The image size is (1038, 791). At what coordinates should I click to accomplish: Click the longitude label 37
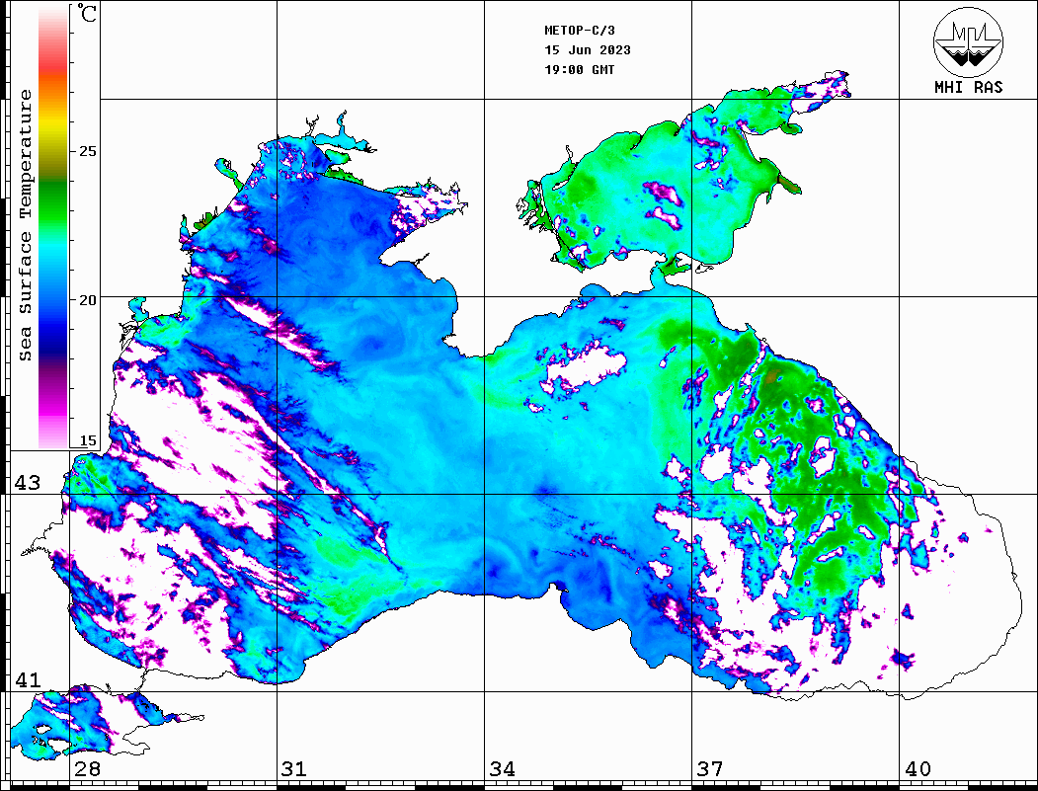coord(710,769)
